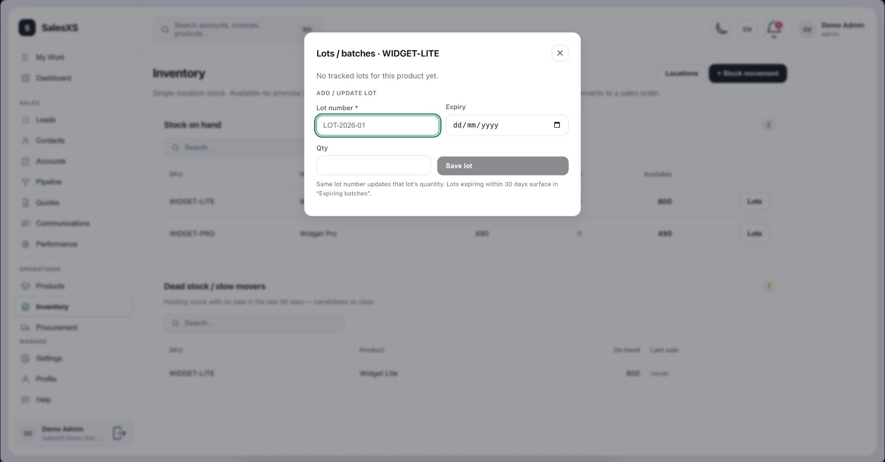Screen dimensions: 885x462
Task: Go to My Work in sidebar
Action: tap(50, 57)
